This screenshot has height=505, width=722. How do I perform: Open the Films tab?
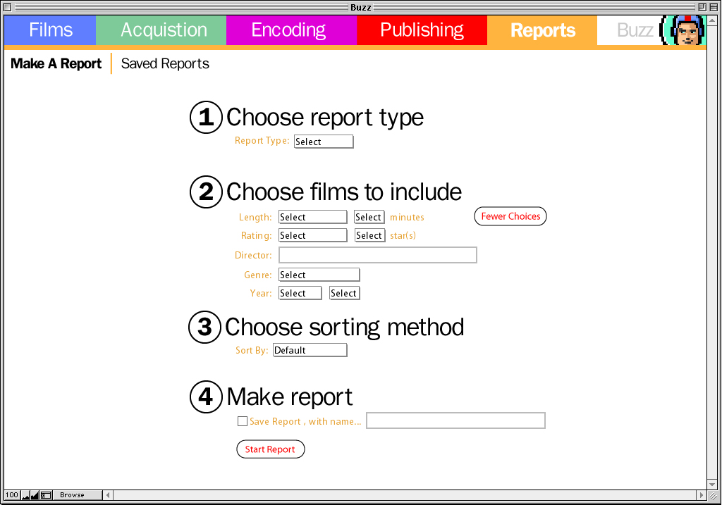pos(50,30)
